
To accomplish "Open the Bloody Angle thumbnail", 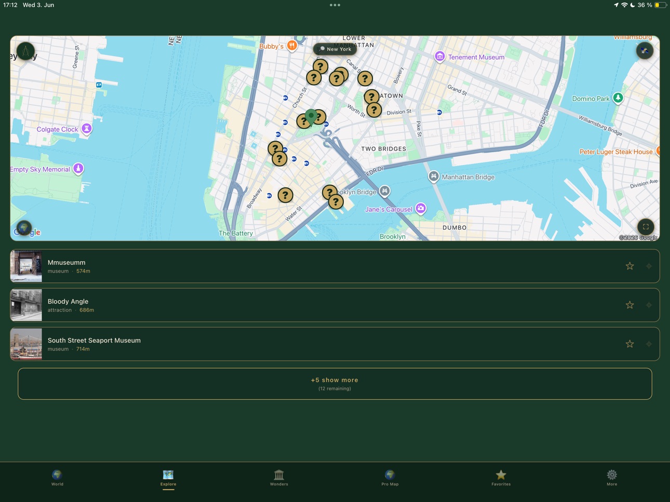I will (26, 305).
